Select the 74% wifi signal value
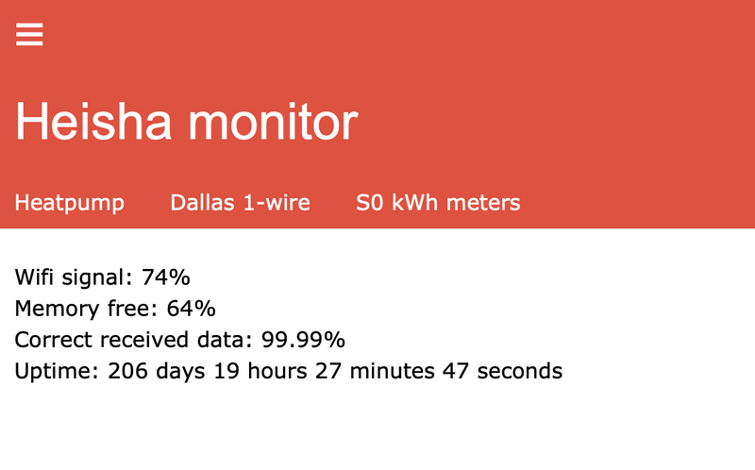 [x=166, y=277]
